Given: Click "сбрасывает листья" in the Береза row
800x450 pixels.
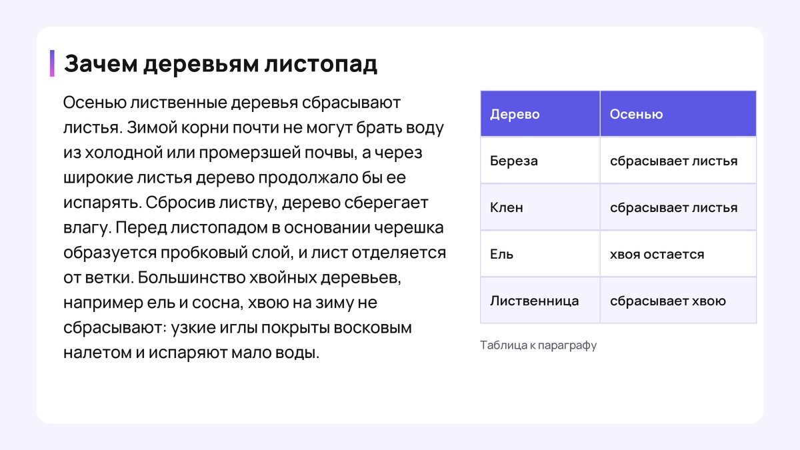Looking at the screenshot, I should click(678, 161).
